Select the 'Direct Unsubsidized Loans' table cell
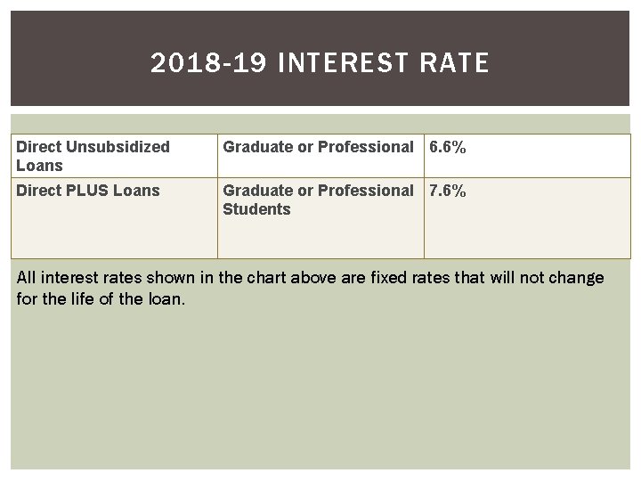The width and height of the screenshot is (641, 481). coord(115,156)
